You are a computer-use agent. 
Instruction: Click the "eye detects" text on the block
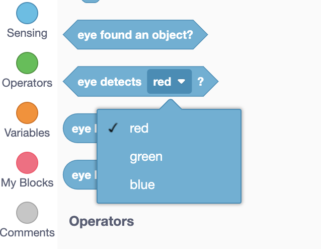(110, 82)
